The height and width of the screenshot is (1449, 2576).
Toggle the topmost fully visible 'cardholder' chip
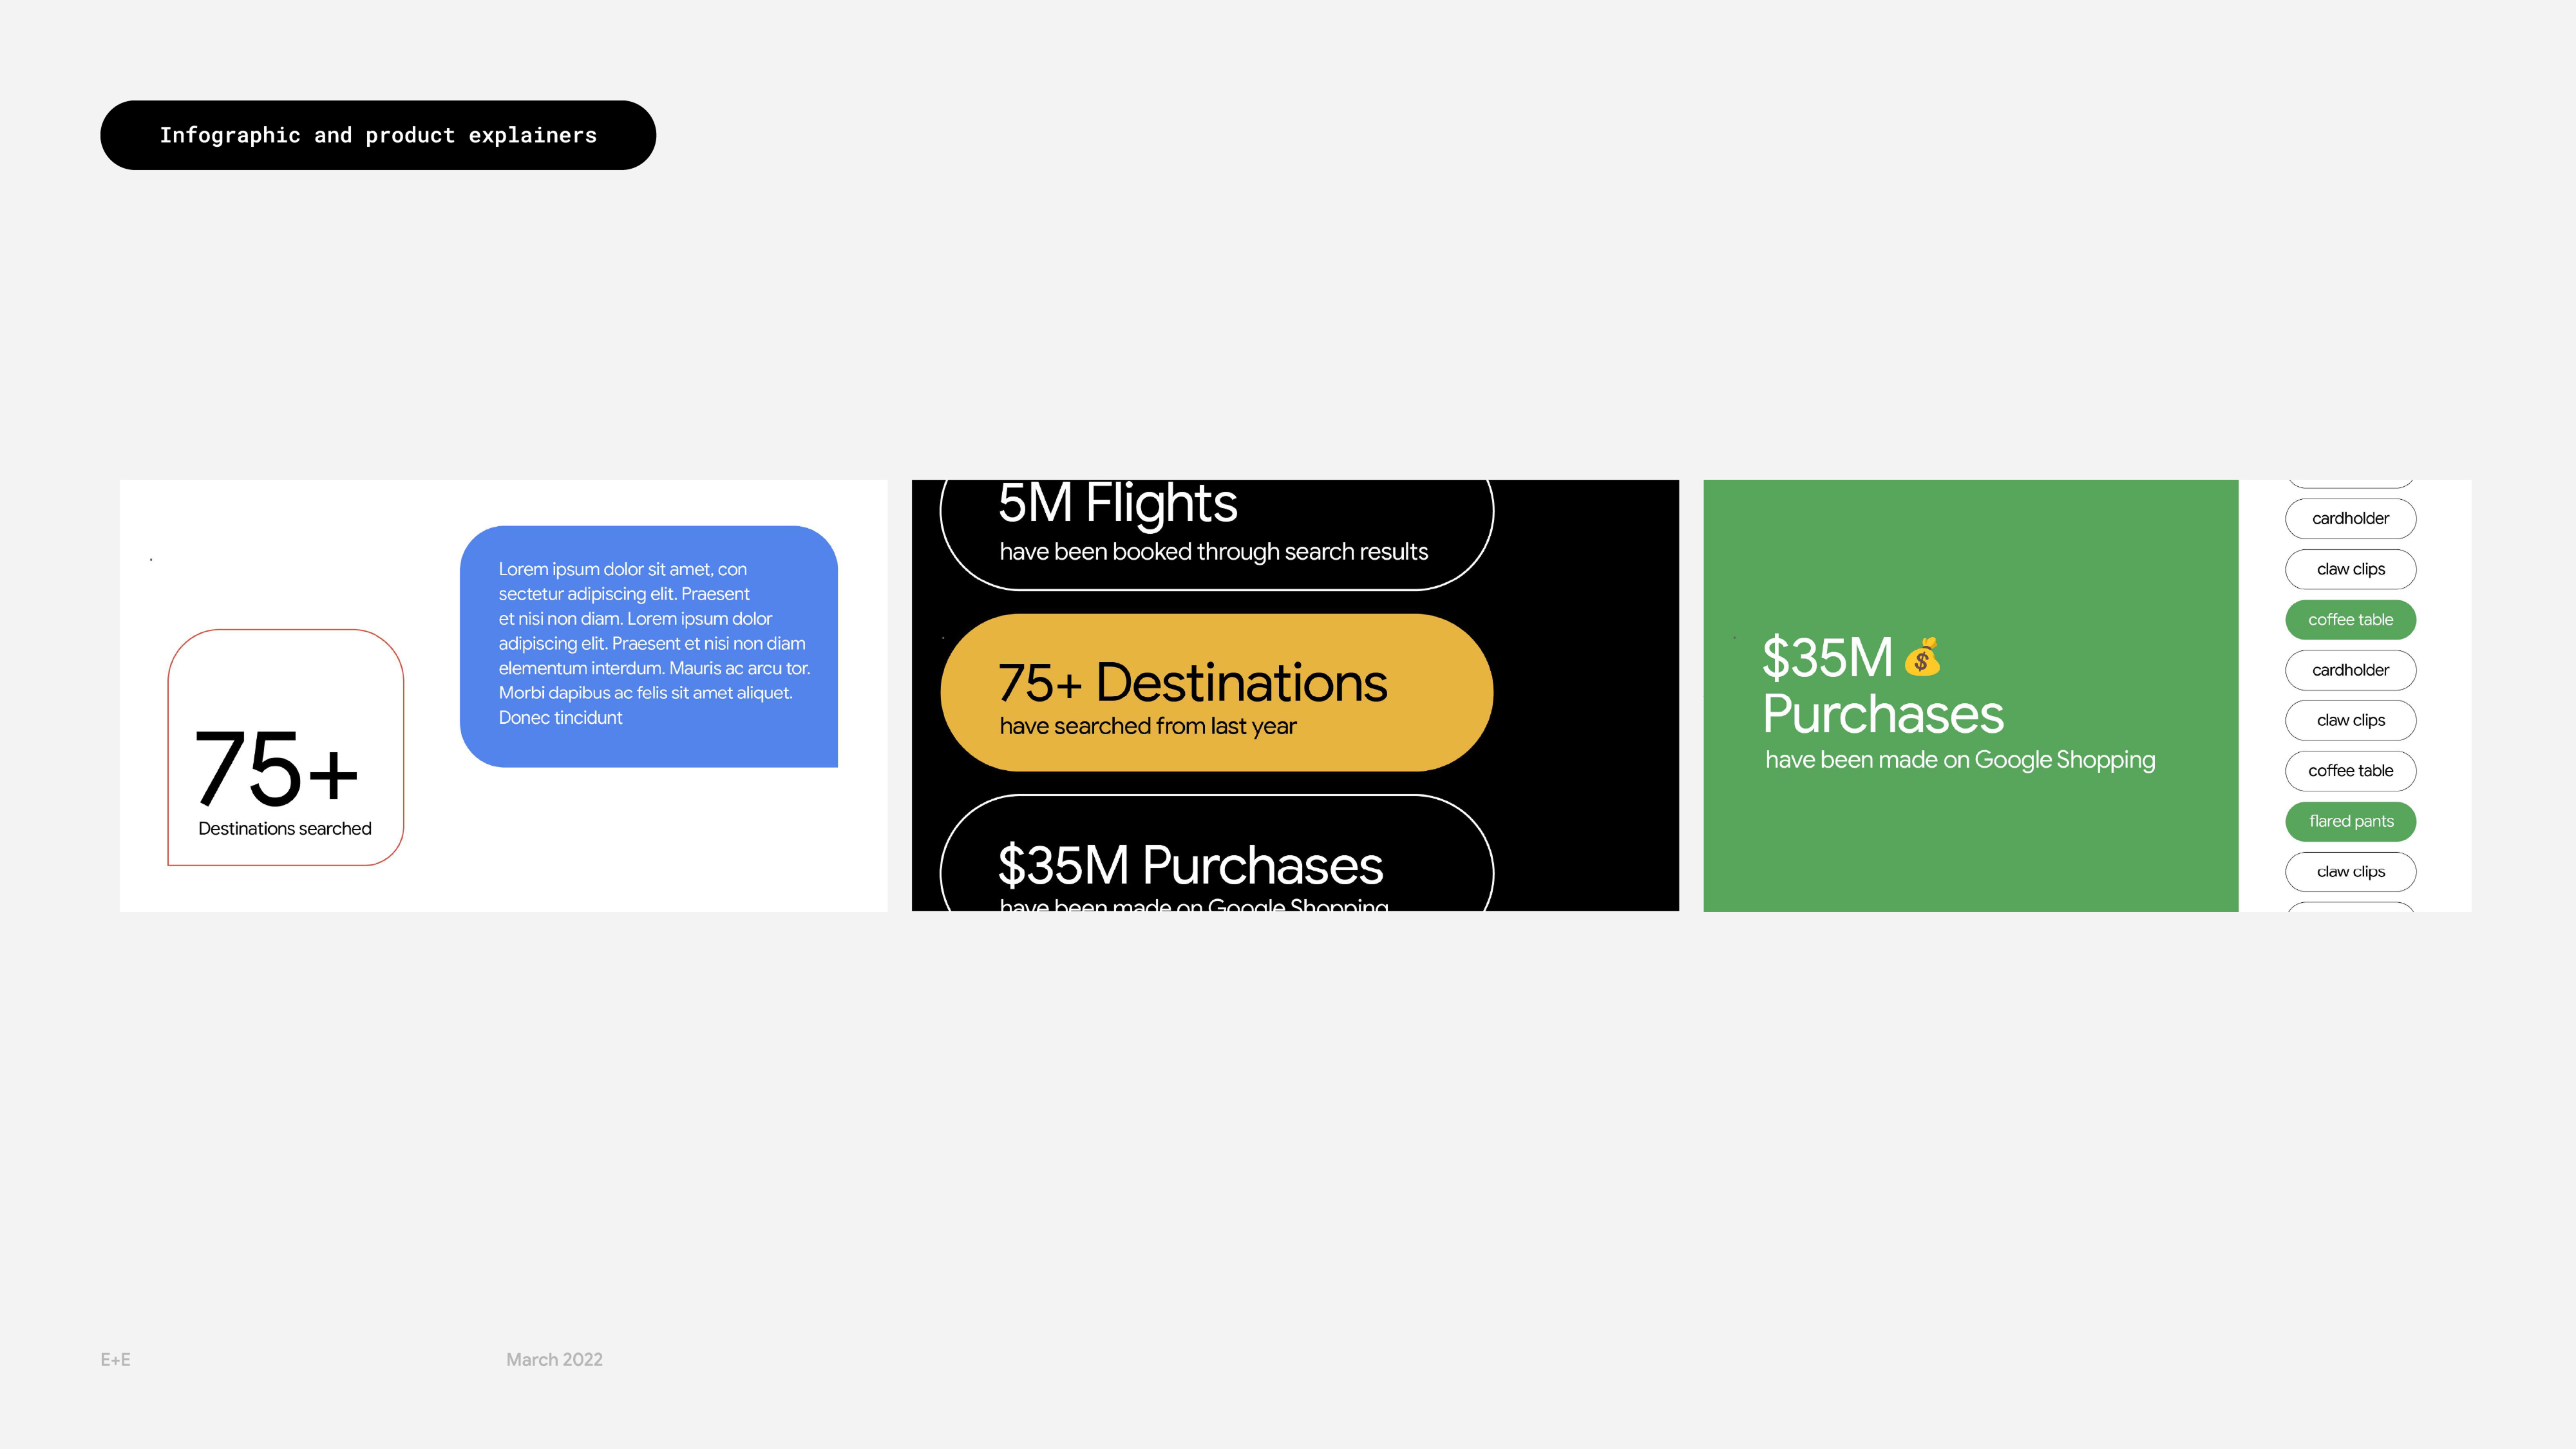(2350, 519)
